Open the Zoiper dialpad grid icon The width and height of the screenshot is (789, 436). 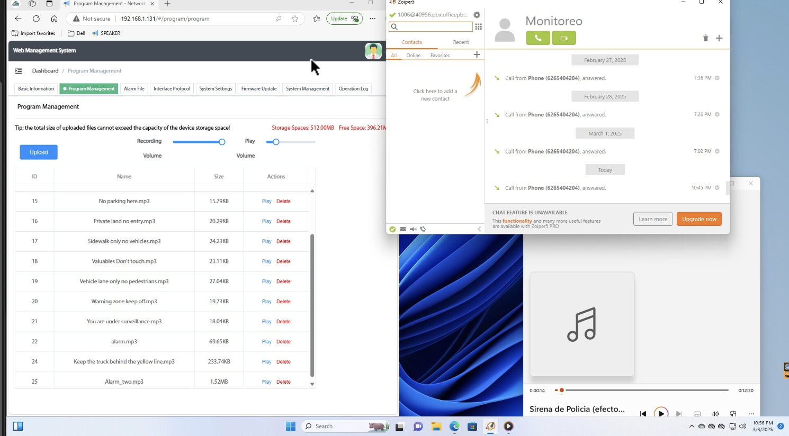click(479, 26)
